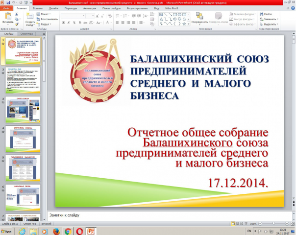Pick the right arrow shape
Viewport: 296px width, 235px height.
point(175,19)
